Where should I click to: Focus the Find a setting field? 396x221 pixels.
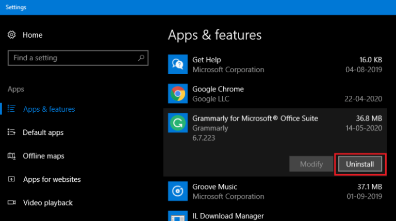(x=72, y=58)
